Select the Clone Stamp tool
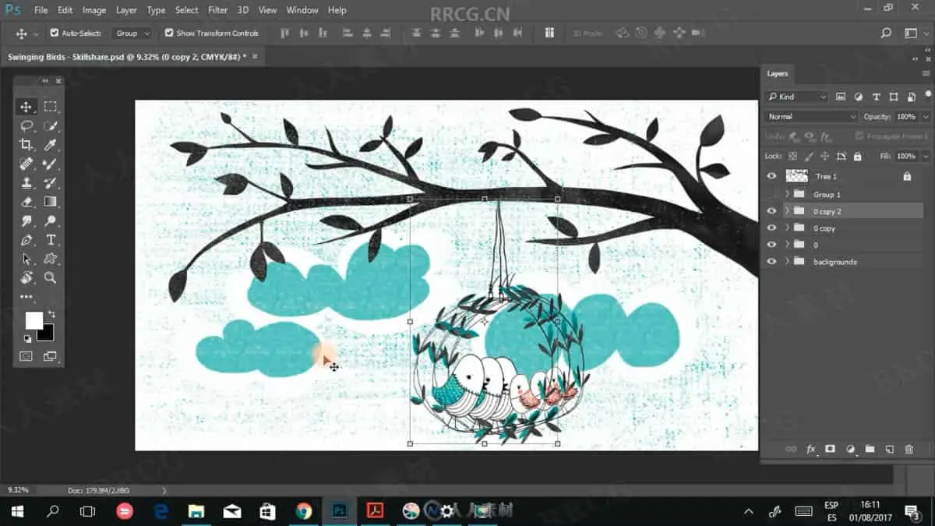Image resolution: width=935 pixels, height=526 pixels. (26, 183)
